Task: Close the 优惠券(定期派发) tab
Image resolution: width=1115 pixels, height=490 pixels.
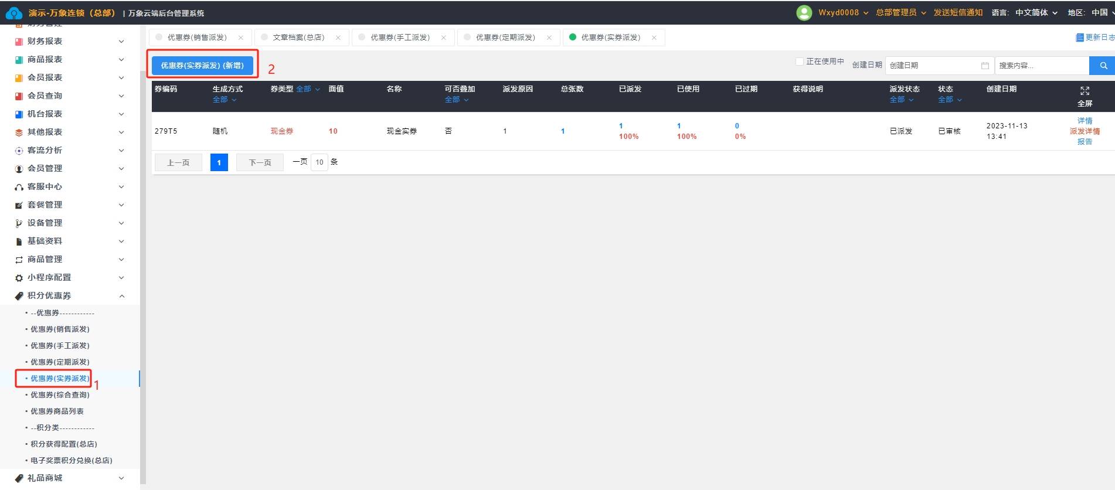Action: point(549,38)
